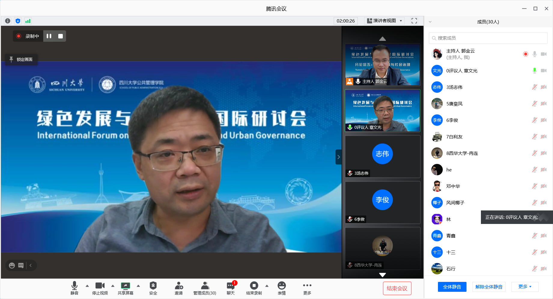Open 管理成员(30) panel

(205, 288)
